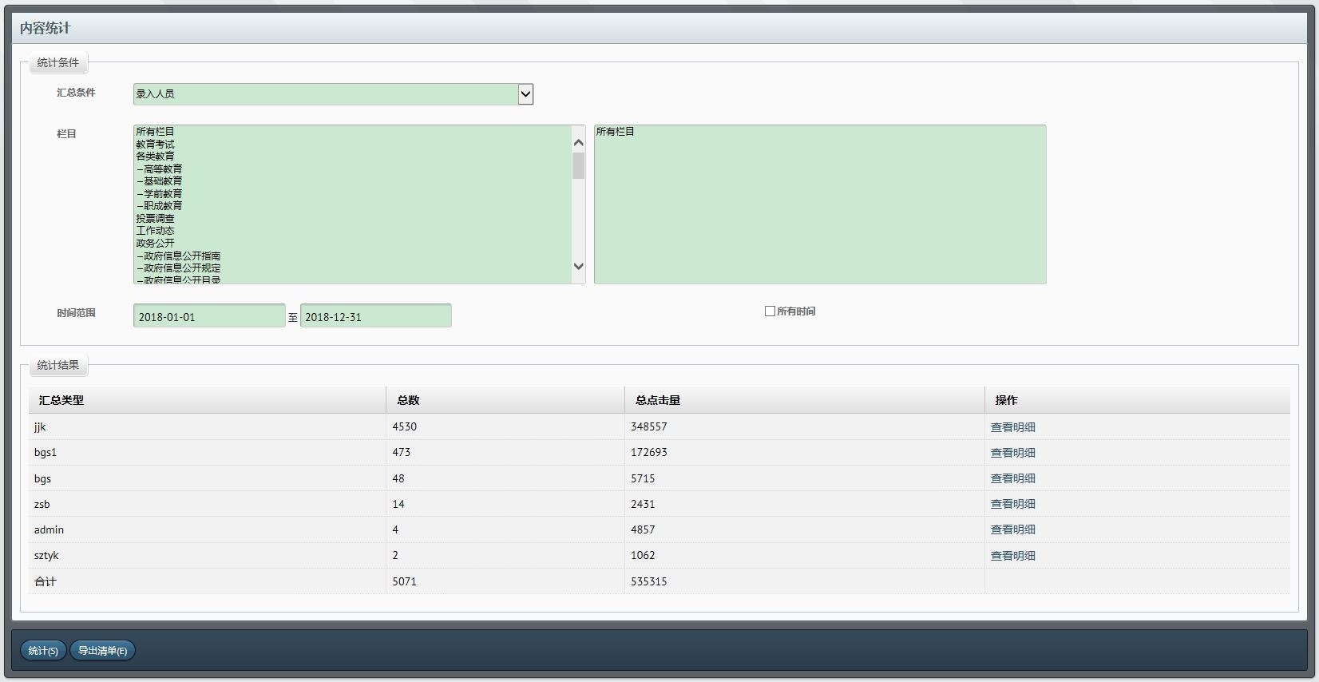Viewport: 1319px width, 682px height.
Task: Open 查看明细 for bgs1 row
Action: tap(1012, 453)
